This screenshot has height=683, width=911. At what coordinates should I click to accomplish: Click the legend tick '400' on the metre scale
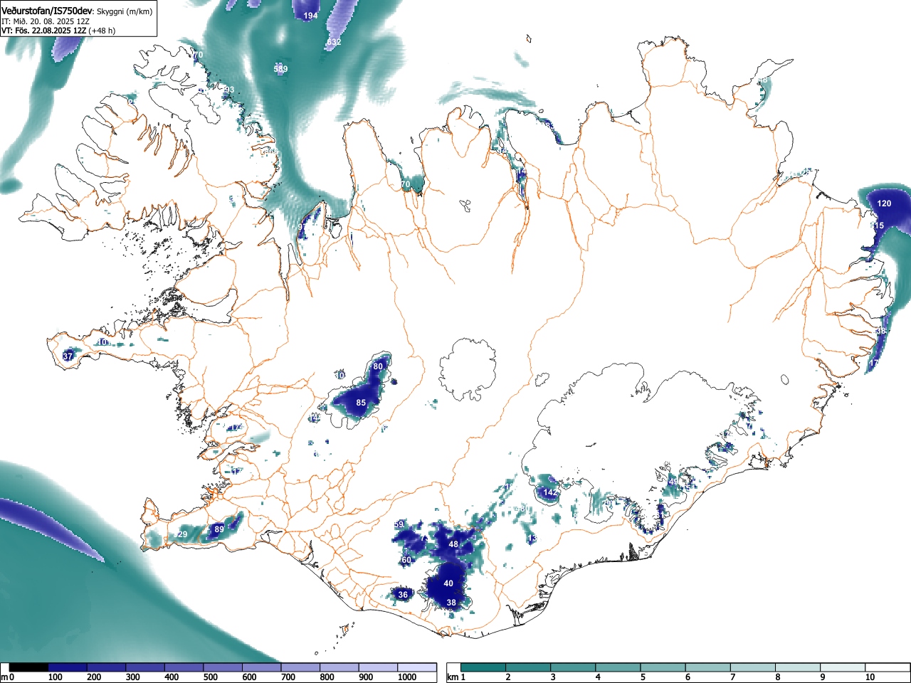pyautogui.click(x=172, y=677)
